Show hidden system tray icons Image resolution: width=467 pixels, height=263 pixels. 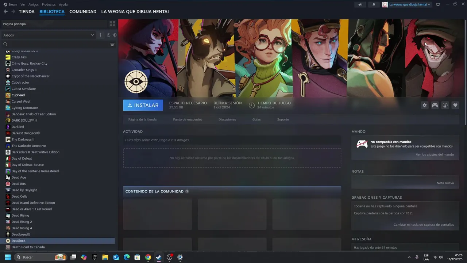409,257
